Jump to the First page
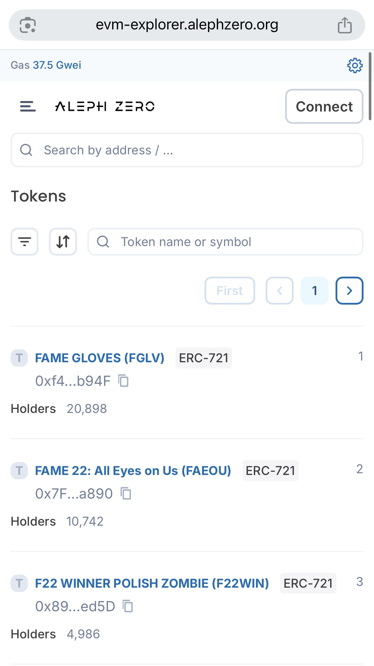 point(230,291)
